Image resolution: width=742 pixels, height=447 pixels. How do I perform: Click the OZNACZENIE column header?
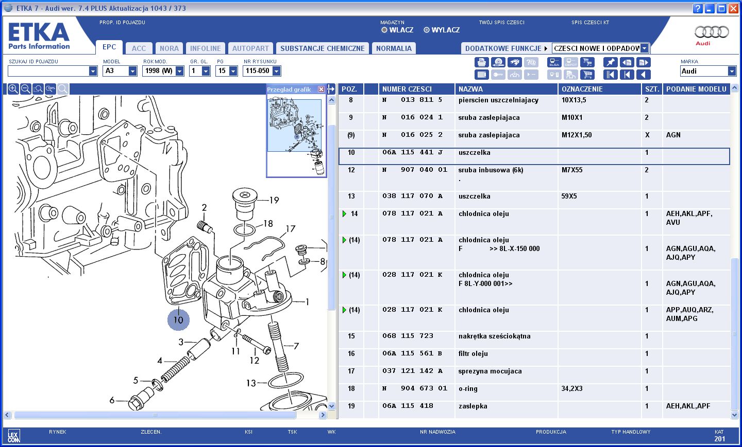[x=600, y=89]
